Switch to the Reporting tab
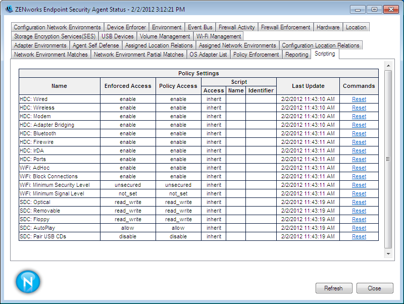 tap(296, 55)
